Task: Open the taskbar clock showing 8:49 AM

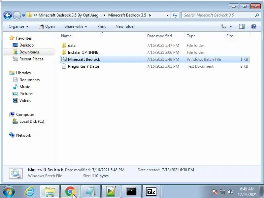Action: (247, 192)
